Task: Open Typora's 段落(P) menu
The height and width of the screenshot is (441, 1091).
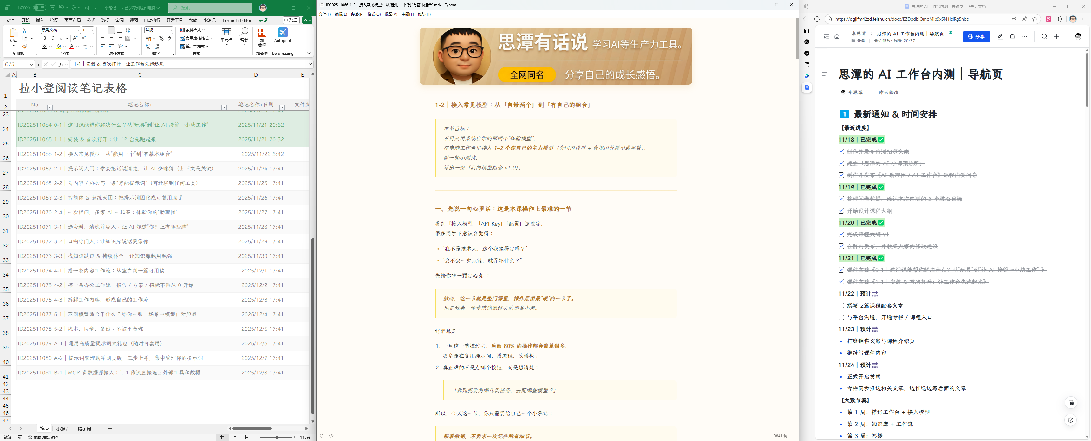Action: (x=356, y=14)
